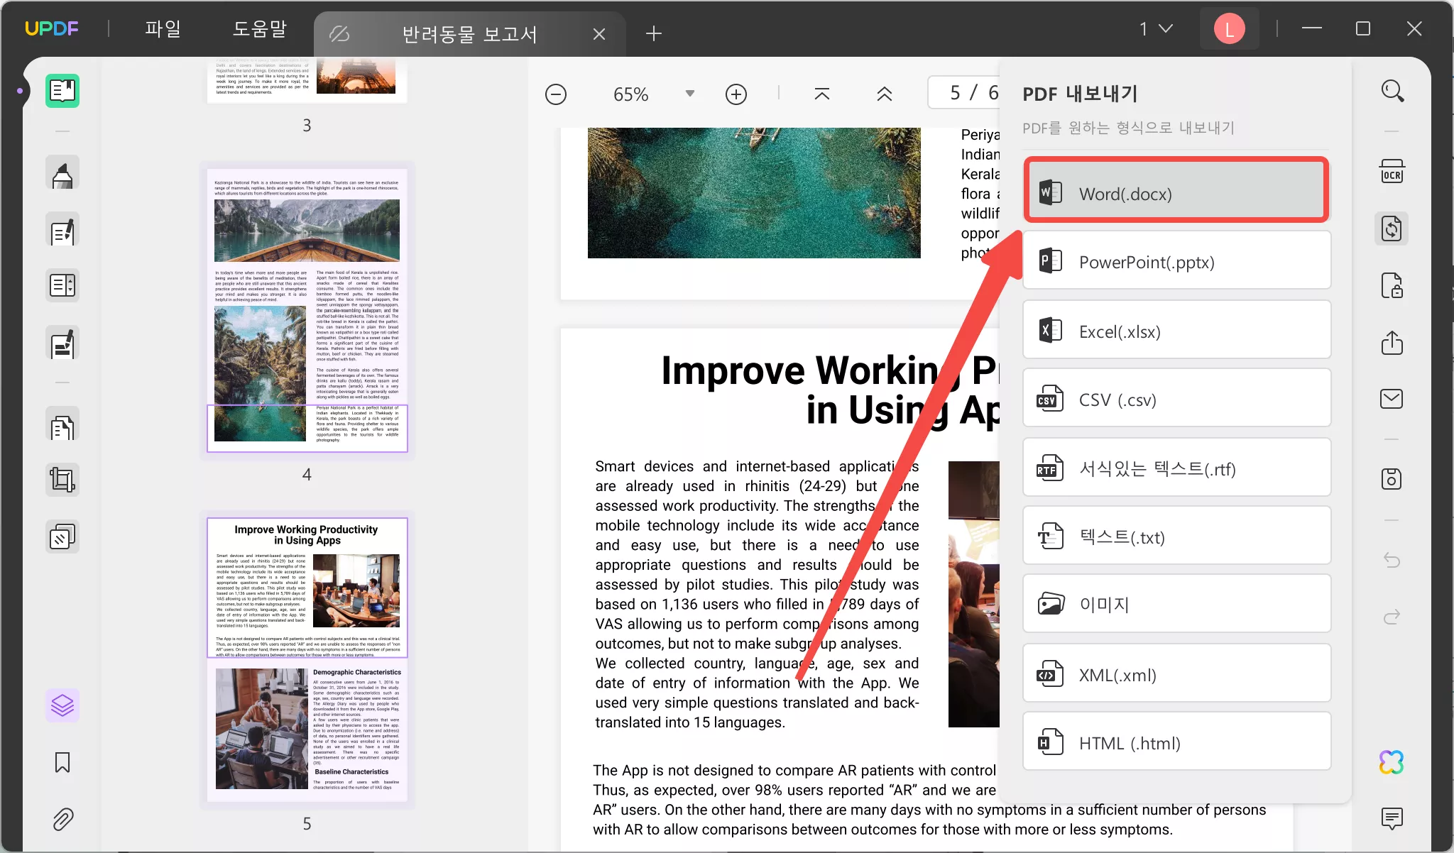Undo the last action
This screenshot has height=853, width=1454.
[1392, 561]
